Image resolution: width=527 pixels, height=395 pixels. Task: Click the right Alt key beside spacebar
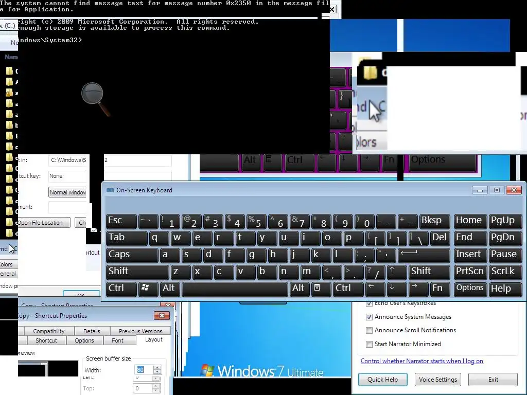tap(300, 289)
